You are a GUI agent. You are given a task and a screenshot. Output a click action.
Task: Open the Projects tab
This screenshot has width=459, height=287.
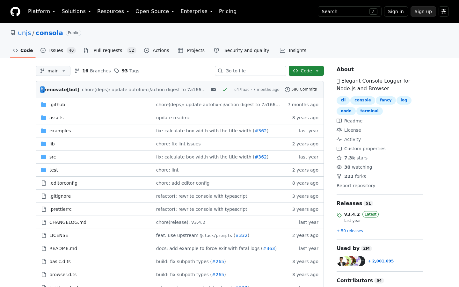coord(191,50)
